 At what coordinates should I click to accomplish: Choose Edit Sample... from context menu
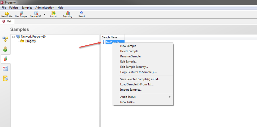click(143, 61)
